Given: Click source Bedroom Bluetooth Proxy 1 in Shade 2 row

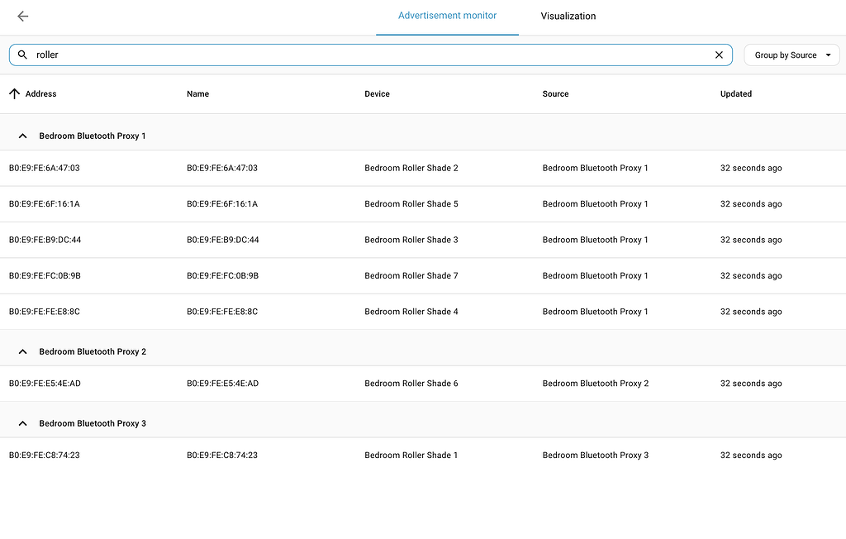Looking at the screenshot, I should (x=595, y=168).
